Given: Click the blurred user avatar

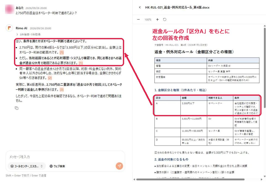Looking at the screenshot, I should click(x=9, y=9).
